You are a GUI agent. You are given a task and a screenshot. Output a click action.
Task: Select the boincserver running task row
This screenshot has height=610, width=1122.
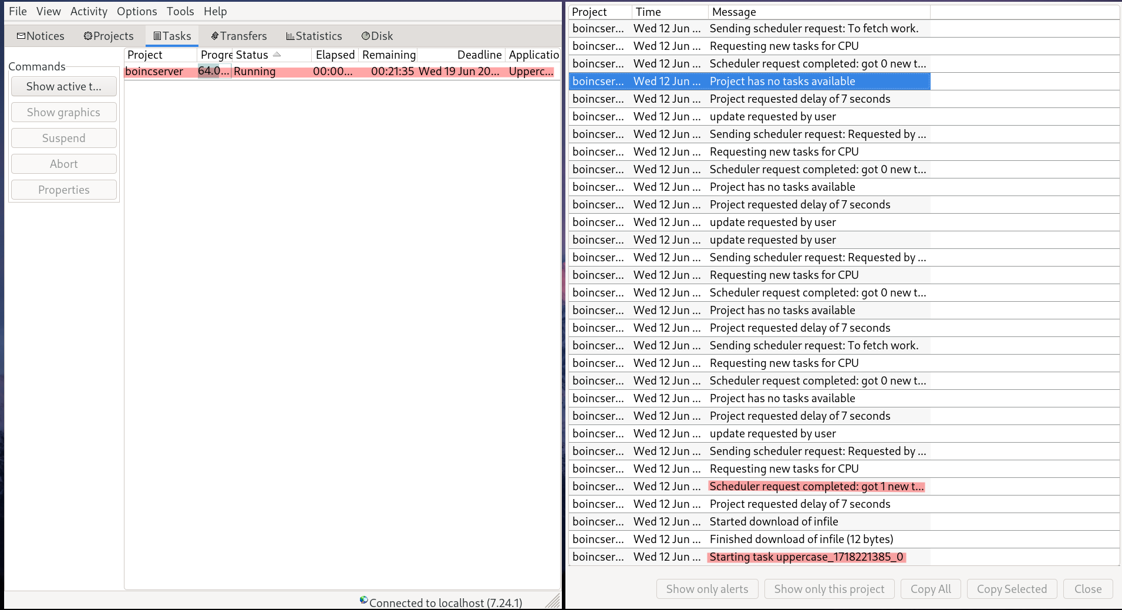click(342, 71)
